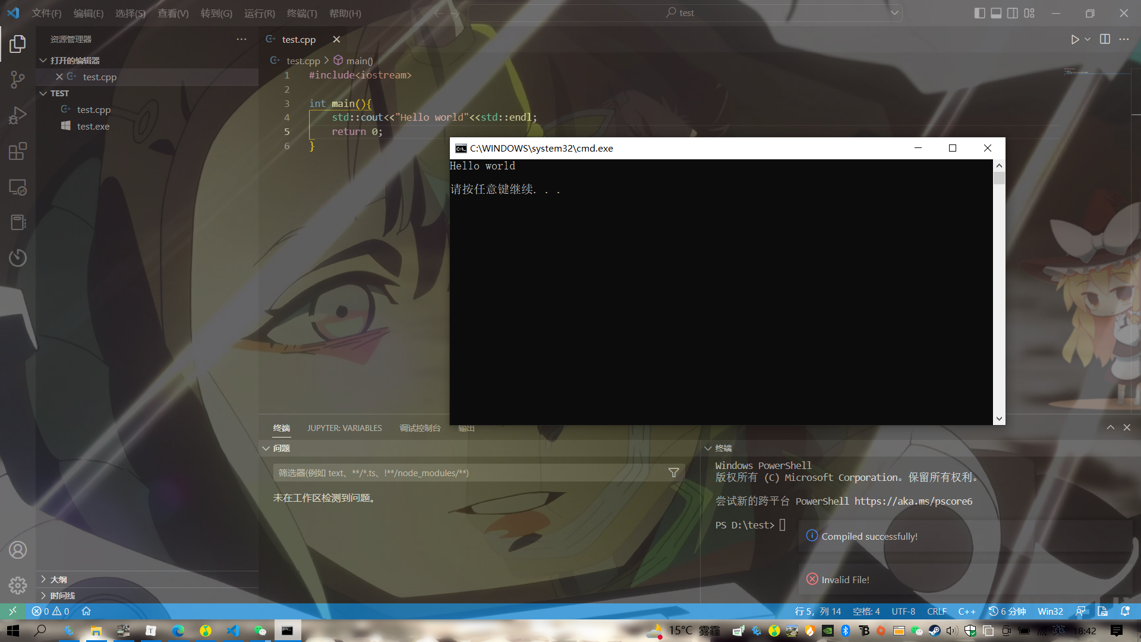Image resolution: width=1141 pixels, height=642 pixels.
Task: Open the Edit menu
Action: 89,13
